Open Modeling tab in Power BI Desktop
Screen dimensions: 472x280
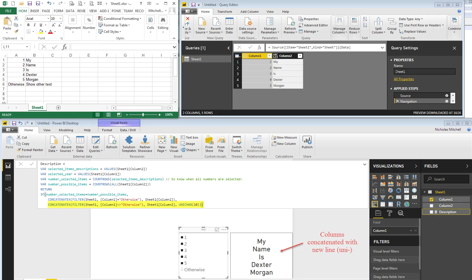click(x=66, y=130)
